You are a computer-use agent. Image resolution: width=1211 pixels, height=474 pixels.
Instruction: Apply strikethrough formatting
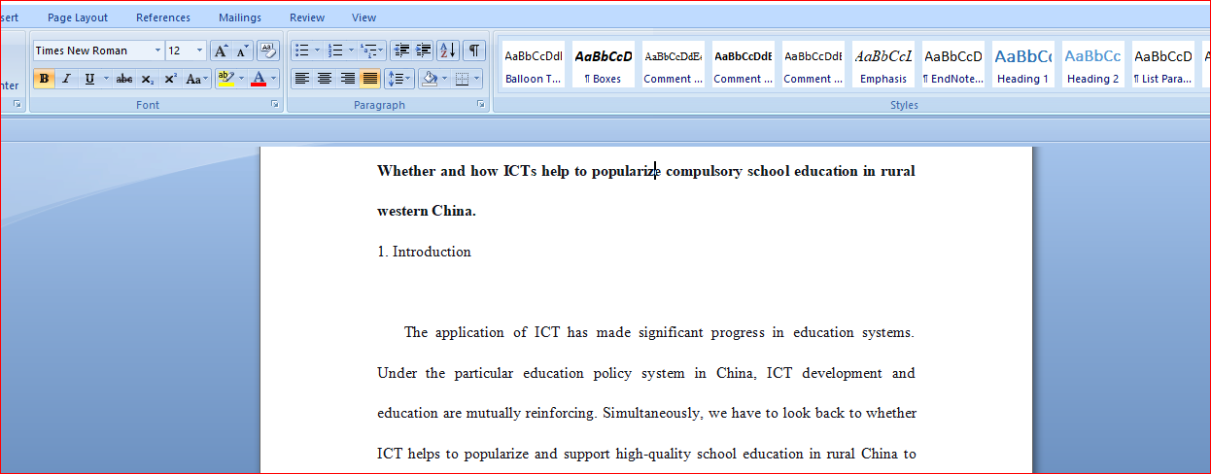pos(124,79)
